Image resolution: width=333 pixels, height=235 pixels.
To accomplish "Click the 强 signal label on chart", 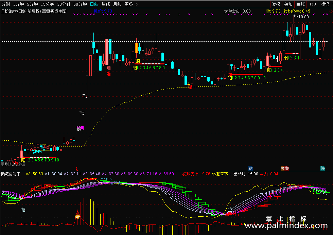I will tap(108, 74).
